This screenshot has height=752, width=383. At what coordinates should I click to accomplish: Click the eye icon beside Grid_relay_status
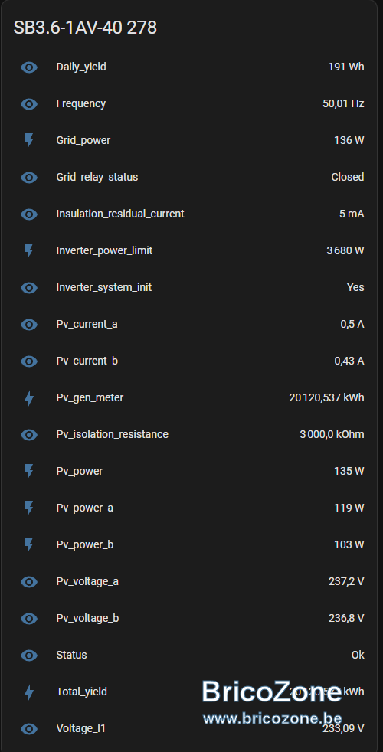pos(29,178)
